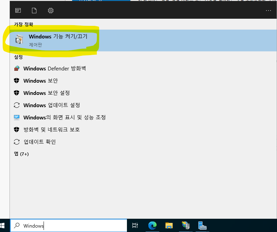Select the Documents filter icon

pyautogui.click(x=34, y=11)
